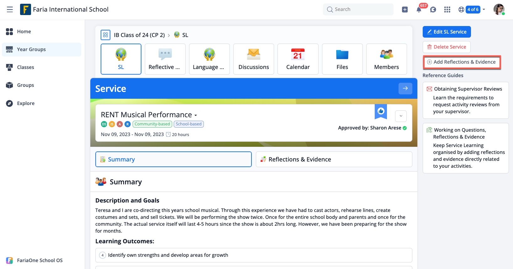Click the Delete Service button
This screenshot has width=513, height=269.
coord(447,47)
